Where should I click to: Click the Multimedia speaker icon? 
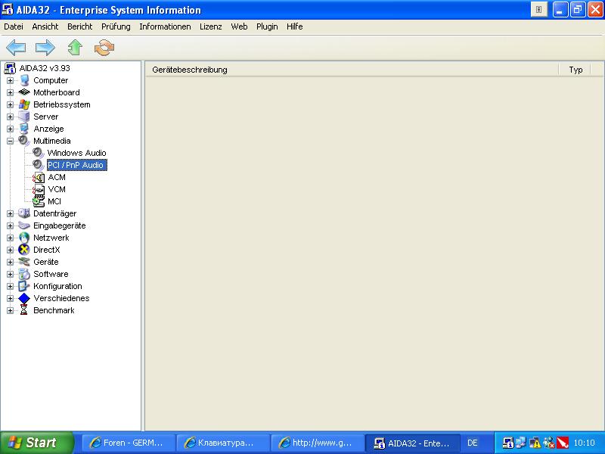coord(24,141)
